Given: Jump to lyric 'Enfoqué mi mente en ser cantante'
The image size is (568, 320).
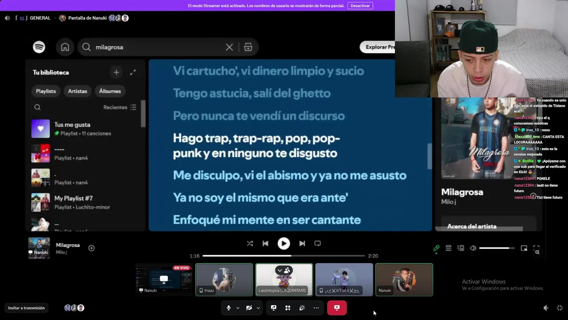Looking at the screenshot, I should (267, 220).
